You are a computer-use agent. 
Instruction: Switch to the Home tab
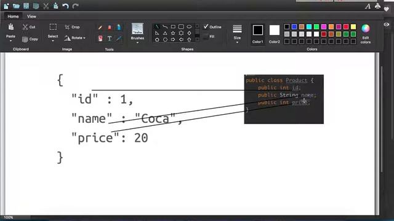coord(13,17)
